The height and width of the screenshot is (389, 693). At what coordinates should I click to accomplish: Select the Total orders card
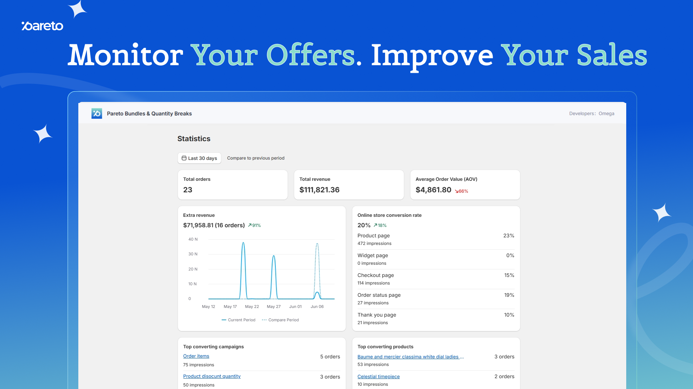[x=232, y=185]
